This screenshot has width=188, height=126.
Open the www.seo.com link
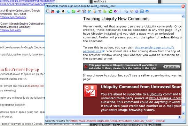point(10,30)
